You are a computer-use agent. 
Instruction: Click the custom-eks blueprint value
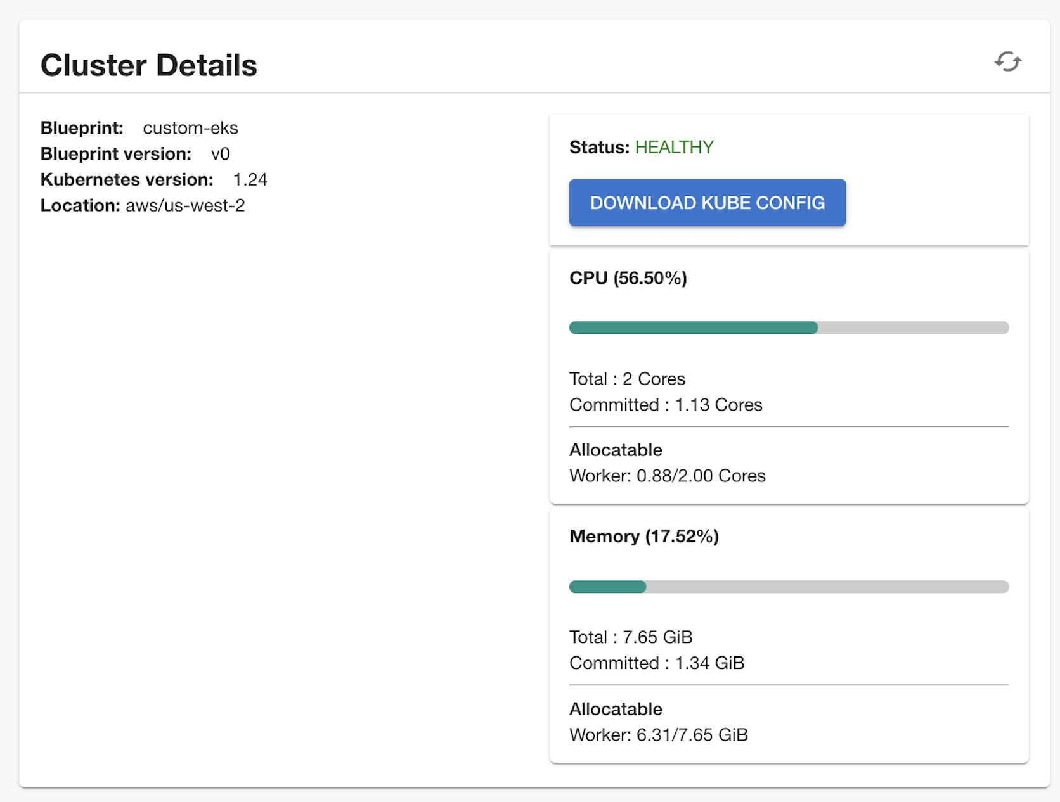[x=190, y=128]
